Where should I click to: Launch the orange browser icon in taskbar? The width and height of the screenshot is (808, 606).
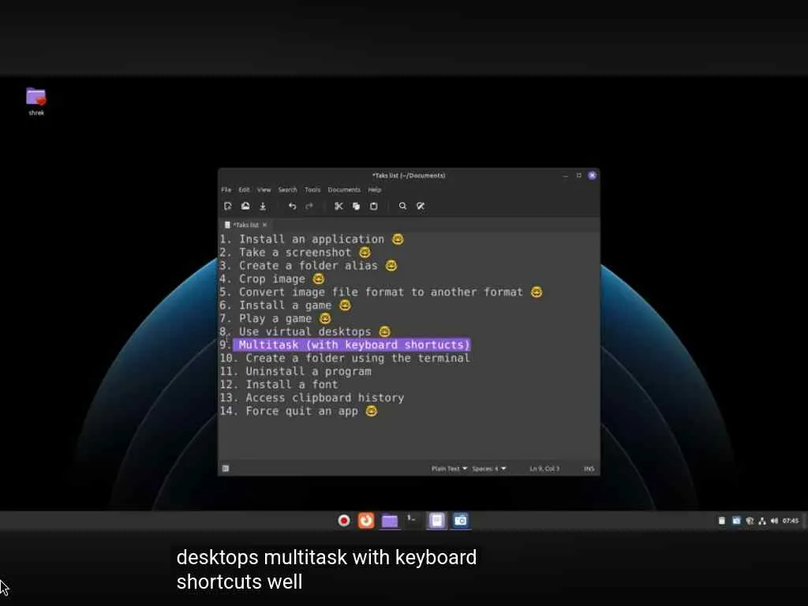coord(366,521)
